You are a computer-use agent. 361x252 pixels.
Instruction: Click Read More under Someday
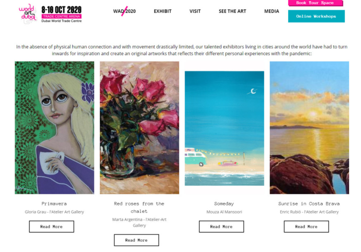pos(221,227)
